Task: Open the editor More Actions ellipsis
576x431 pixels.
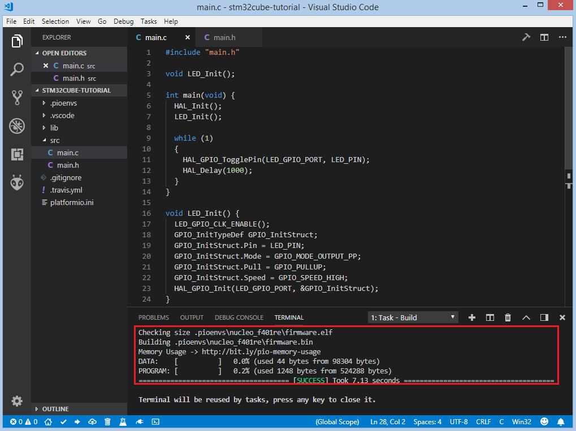Action: tap(562, 37)
